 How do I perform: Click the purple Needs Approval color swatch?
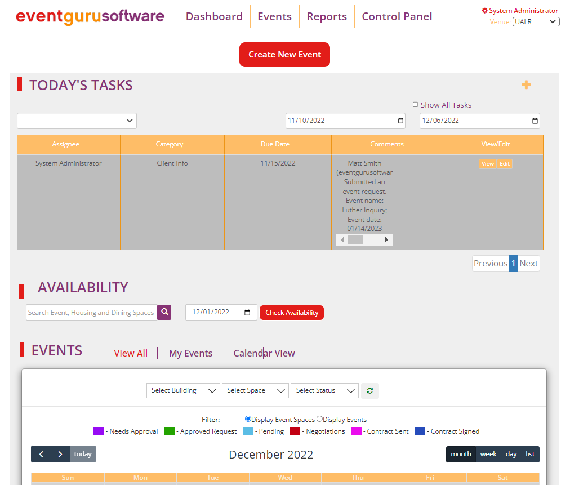coord(99,431)
